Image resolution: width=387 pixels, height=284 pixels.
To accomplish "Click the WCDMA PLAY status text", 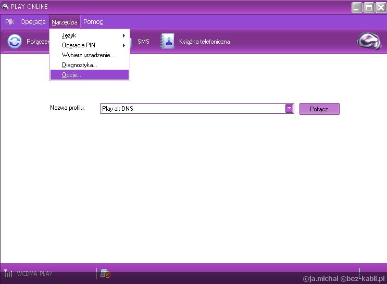I will (34, 274).
